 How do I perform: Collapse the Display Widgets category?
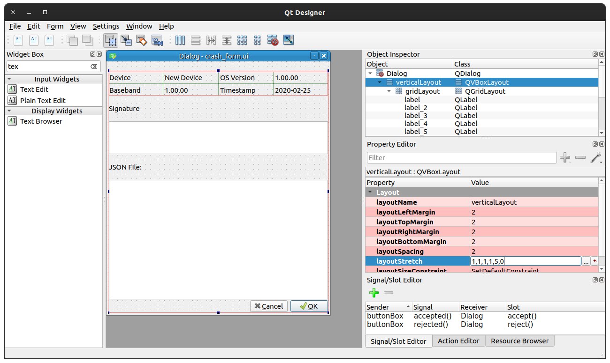pyautogui.click(x=9, y=111)
